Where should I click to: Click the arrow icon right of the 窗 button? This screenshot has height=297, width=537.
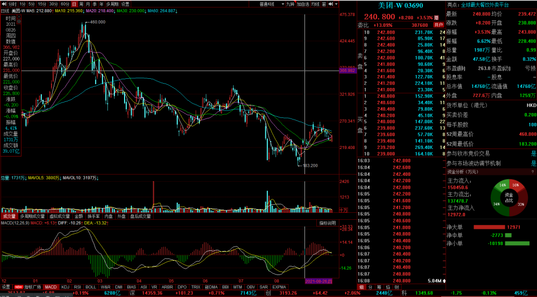330,4
